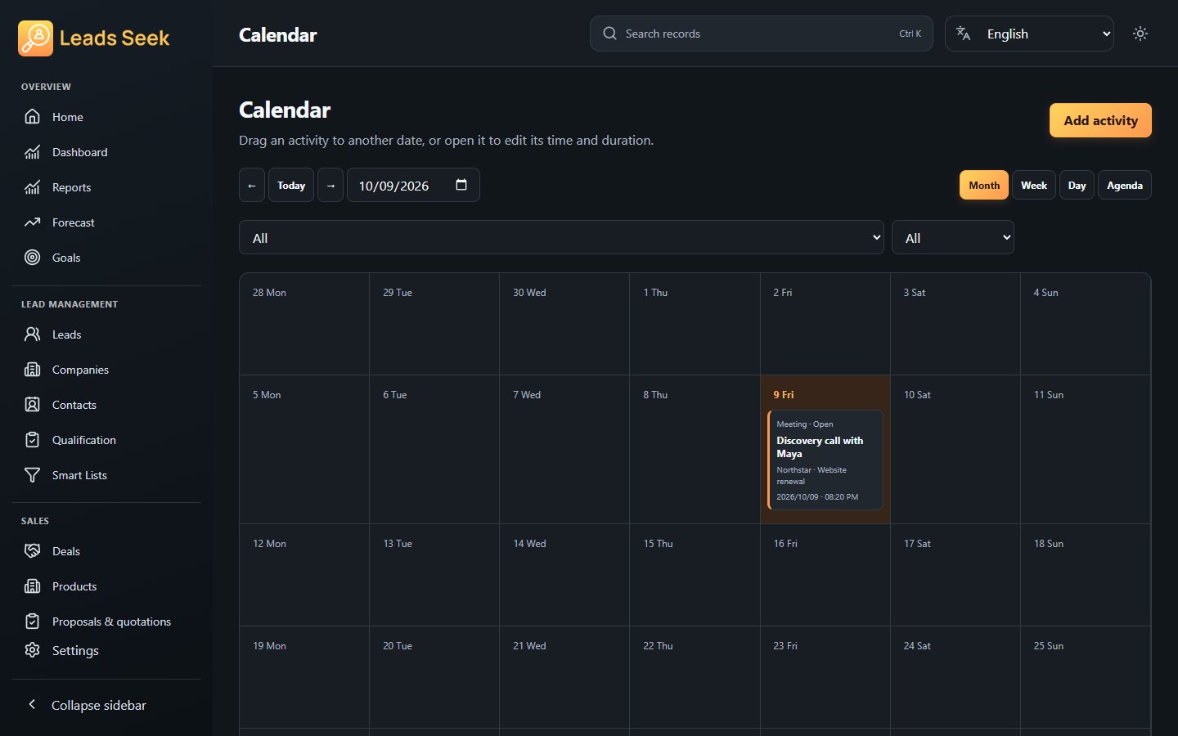Click the translate language icon

pos(964,34)
